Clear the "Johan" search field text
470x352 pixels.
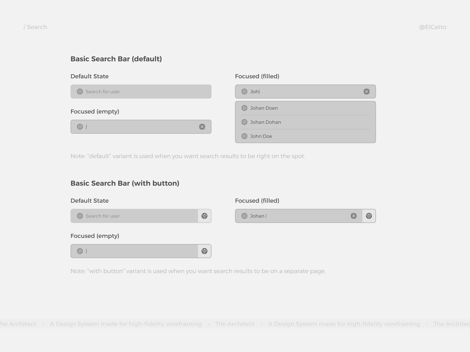[x=354, y=216]
